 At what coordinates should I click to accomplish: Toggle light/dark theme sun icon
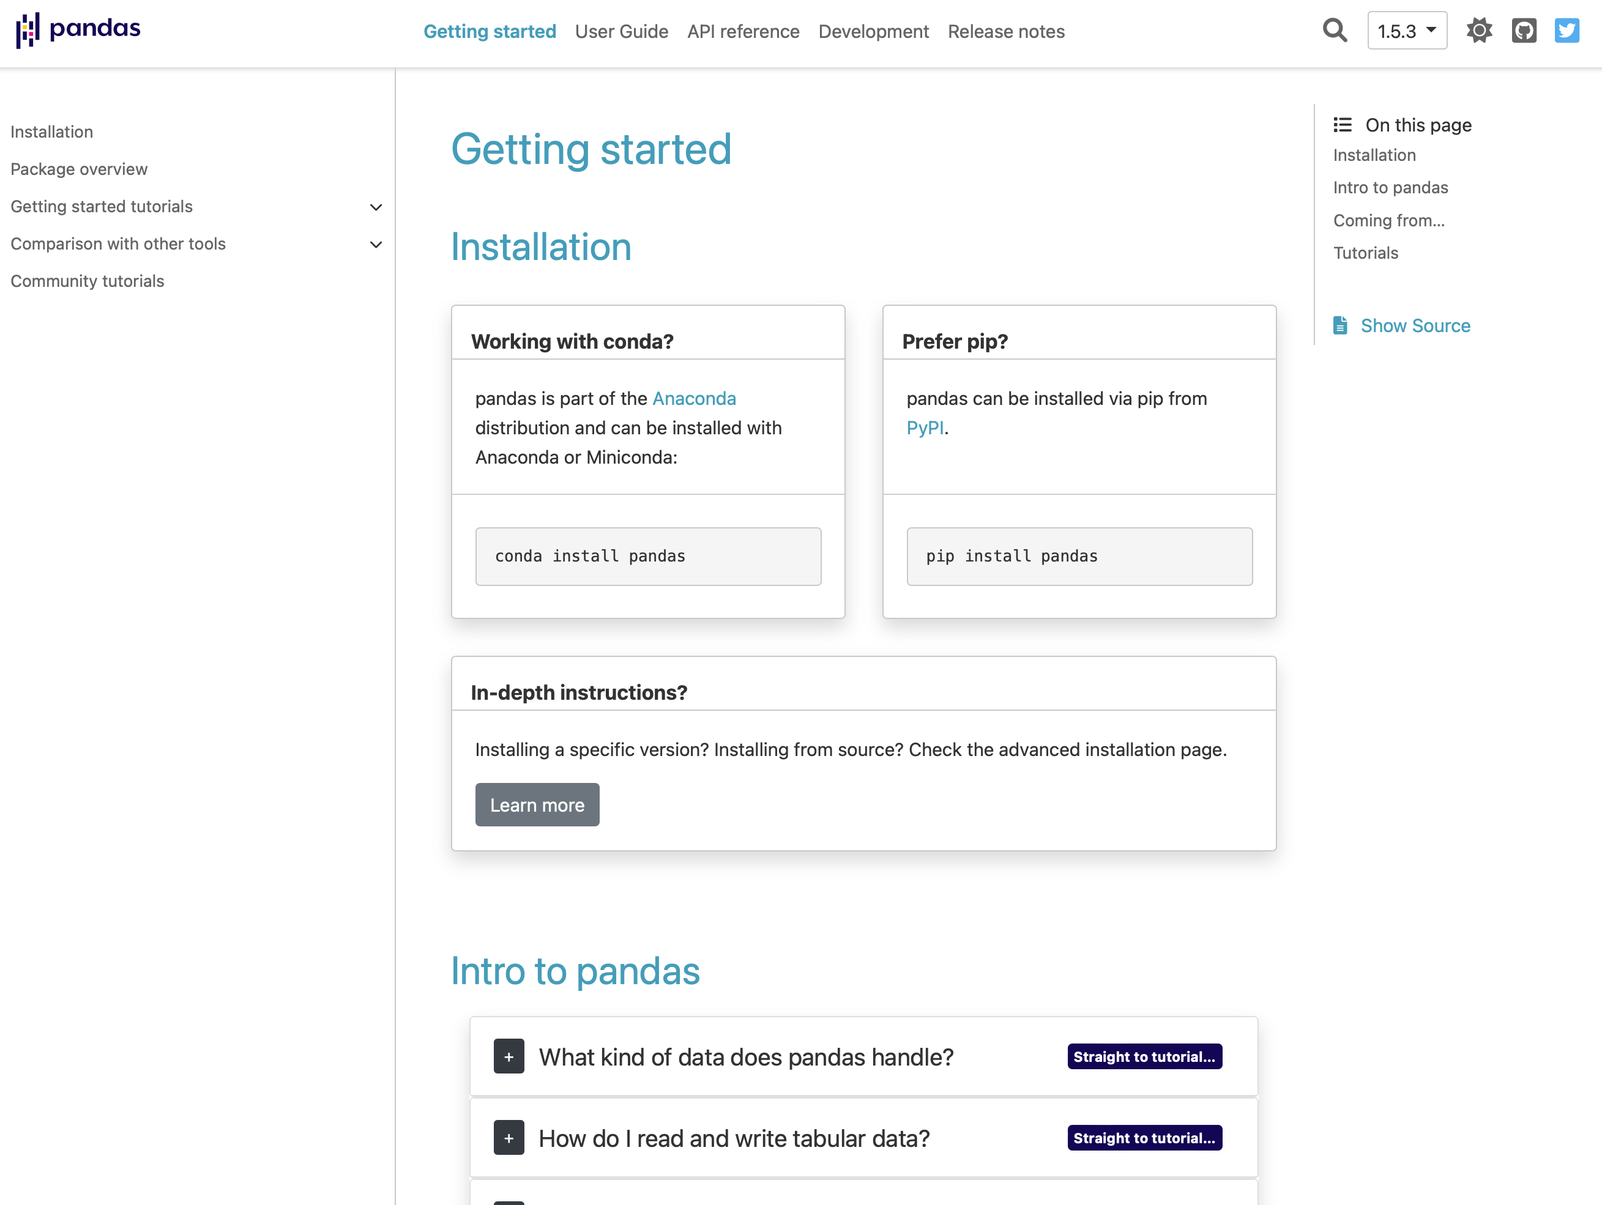click(x=1479, y=31)
